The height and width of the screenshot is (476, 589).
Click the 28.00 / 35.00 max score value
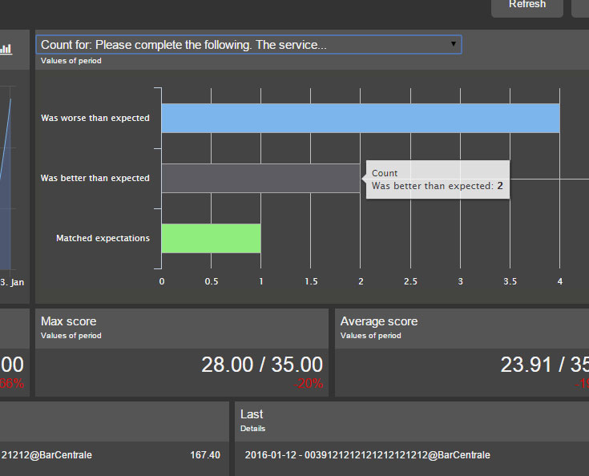point(261,365)
